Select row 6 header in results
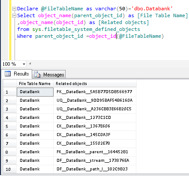The image size is (189, 176). pyautogui.click(x=10, y=135)
